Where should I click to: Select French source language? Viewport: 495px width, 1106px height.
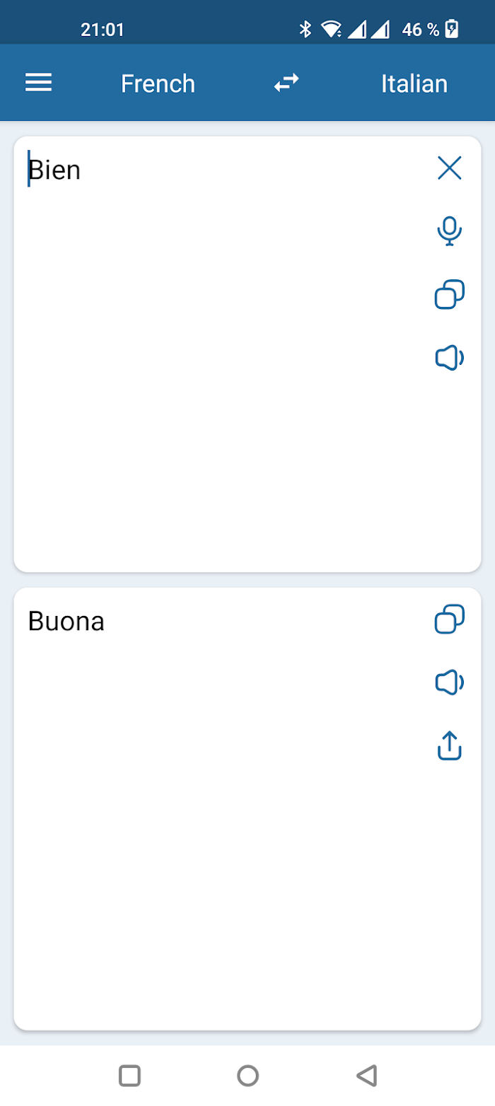[x=158, y=83]
